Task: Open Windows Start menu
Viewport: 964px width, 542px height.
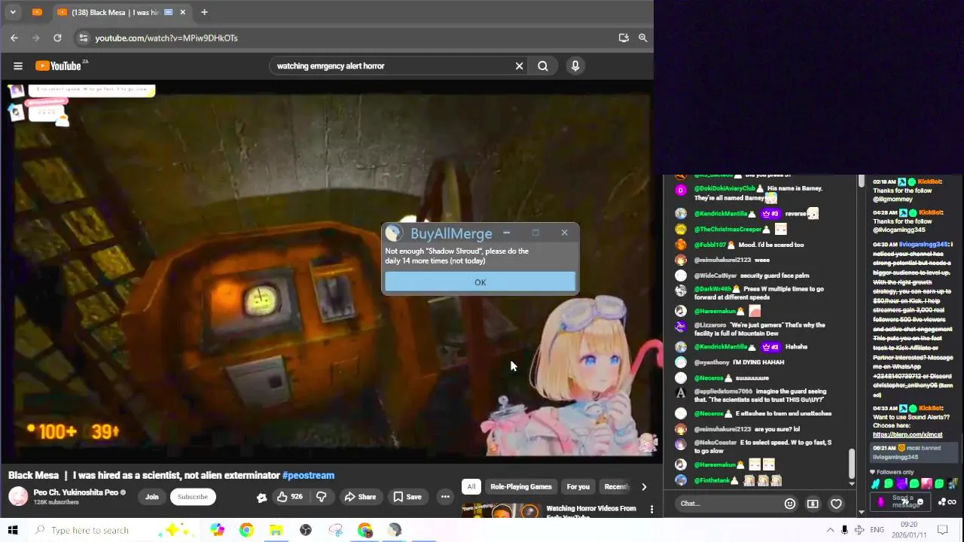Action: [13, 530]
